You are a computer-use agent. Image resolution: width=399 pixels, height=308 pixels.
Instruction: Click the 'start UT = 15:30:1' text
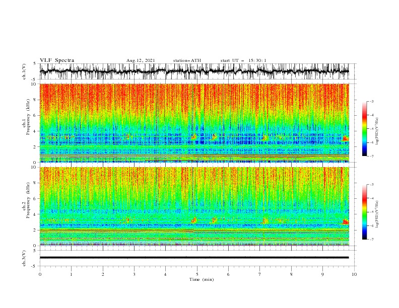coord(243,60)
